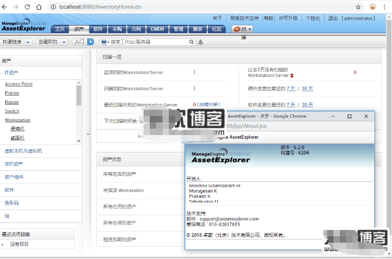This screenshot has height=259, width=392.
Task: Click the 关于 link
Action: 217,18
